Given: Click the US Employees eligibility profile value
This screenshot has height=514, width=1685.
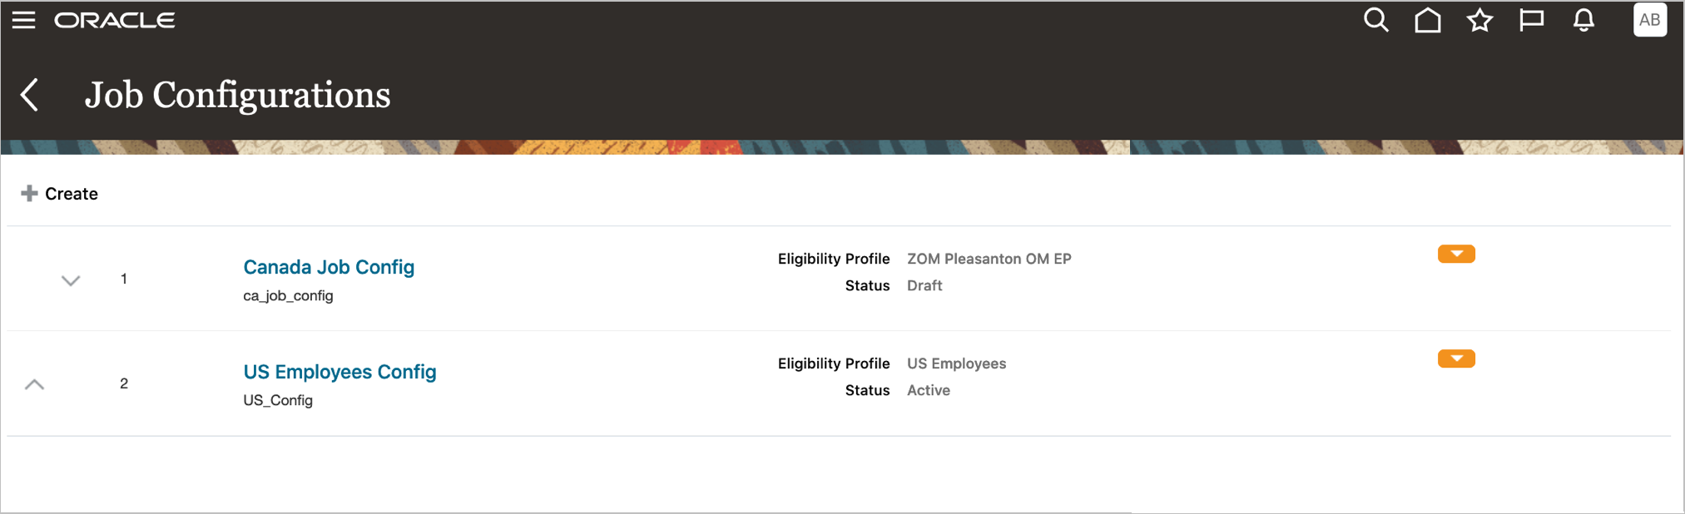Looking at the screenshot, I should pos(955,363).
